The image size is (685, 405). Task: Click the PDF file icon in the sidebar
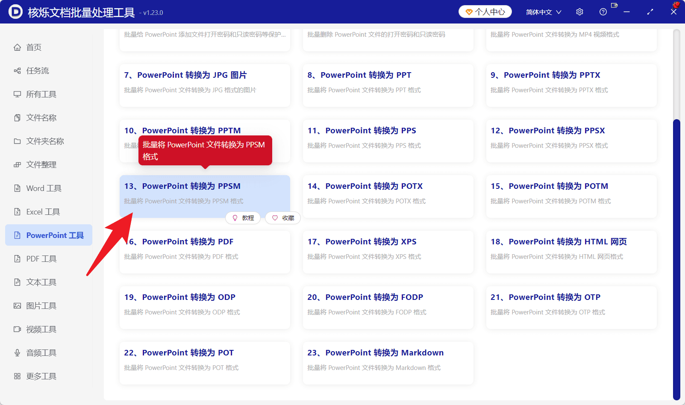tap(17, 259)
